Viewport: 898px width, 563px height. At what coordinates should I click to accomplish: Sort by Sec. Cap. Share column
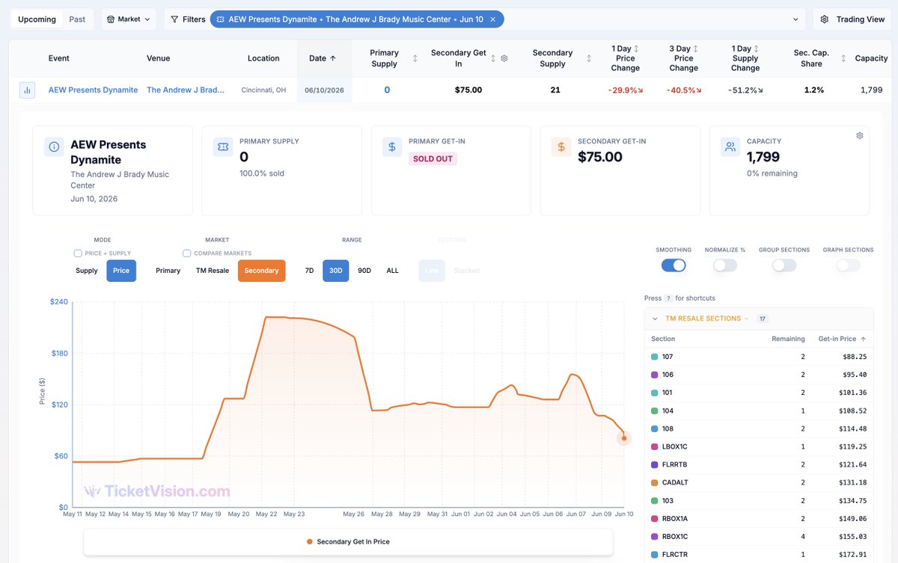pos(844,58)
